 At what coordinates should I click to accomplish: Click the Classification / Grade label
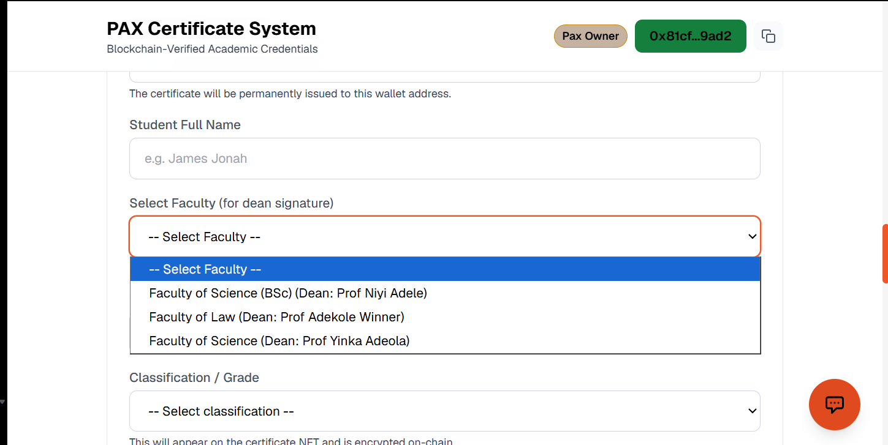click(x=194, y=378)
